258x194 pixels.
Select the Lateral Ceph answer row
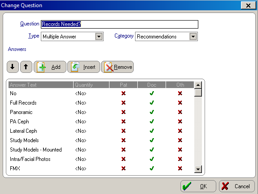click(x=101, y=131)
